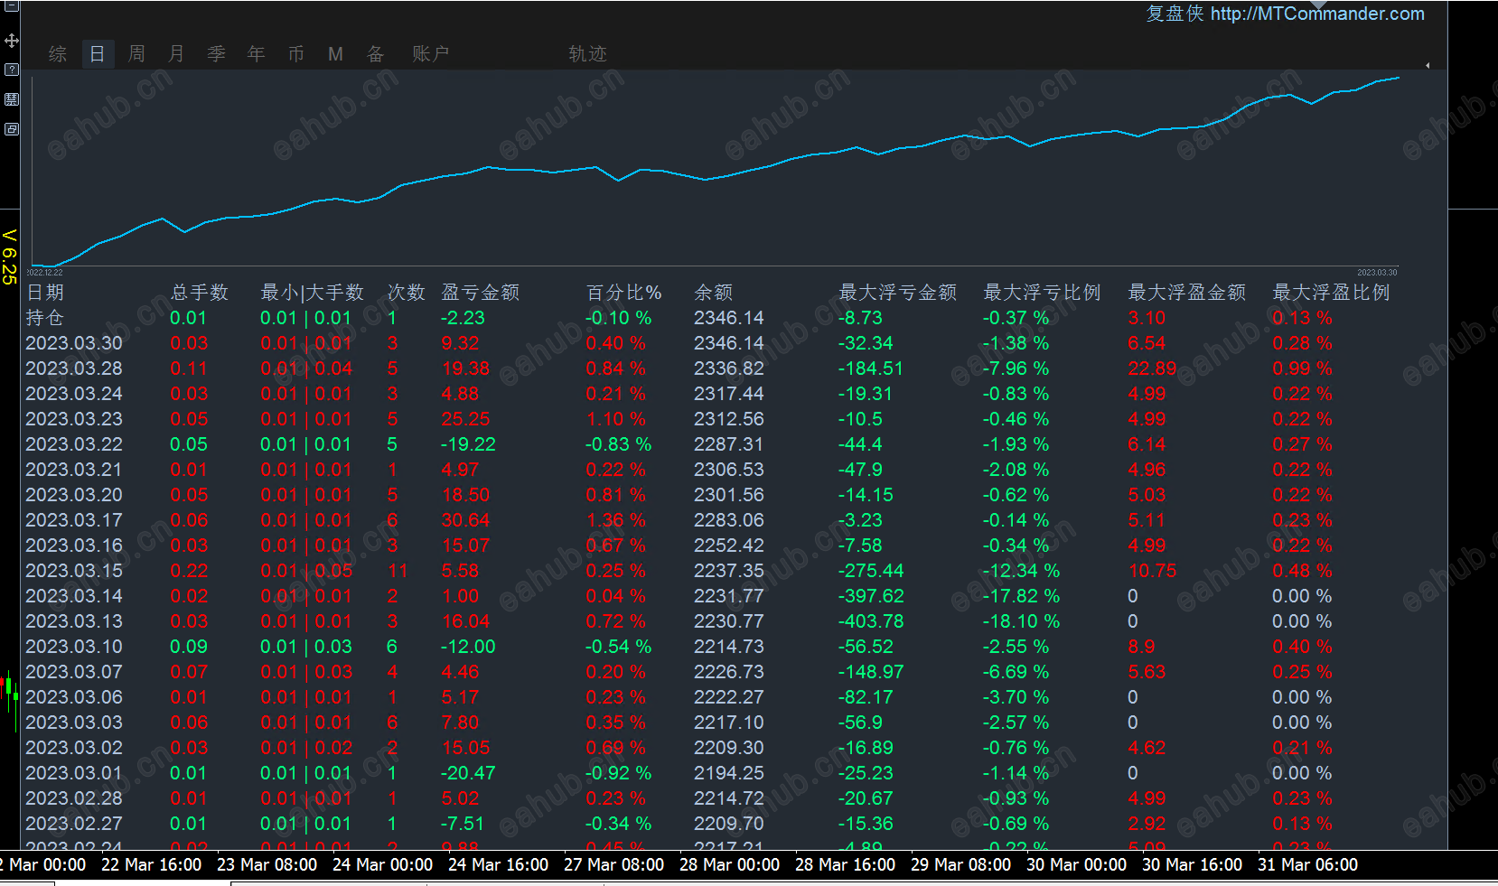The image size is (1498, 886).
Task: Collapse the panel with the minus icon
Action: [12, 5]
